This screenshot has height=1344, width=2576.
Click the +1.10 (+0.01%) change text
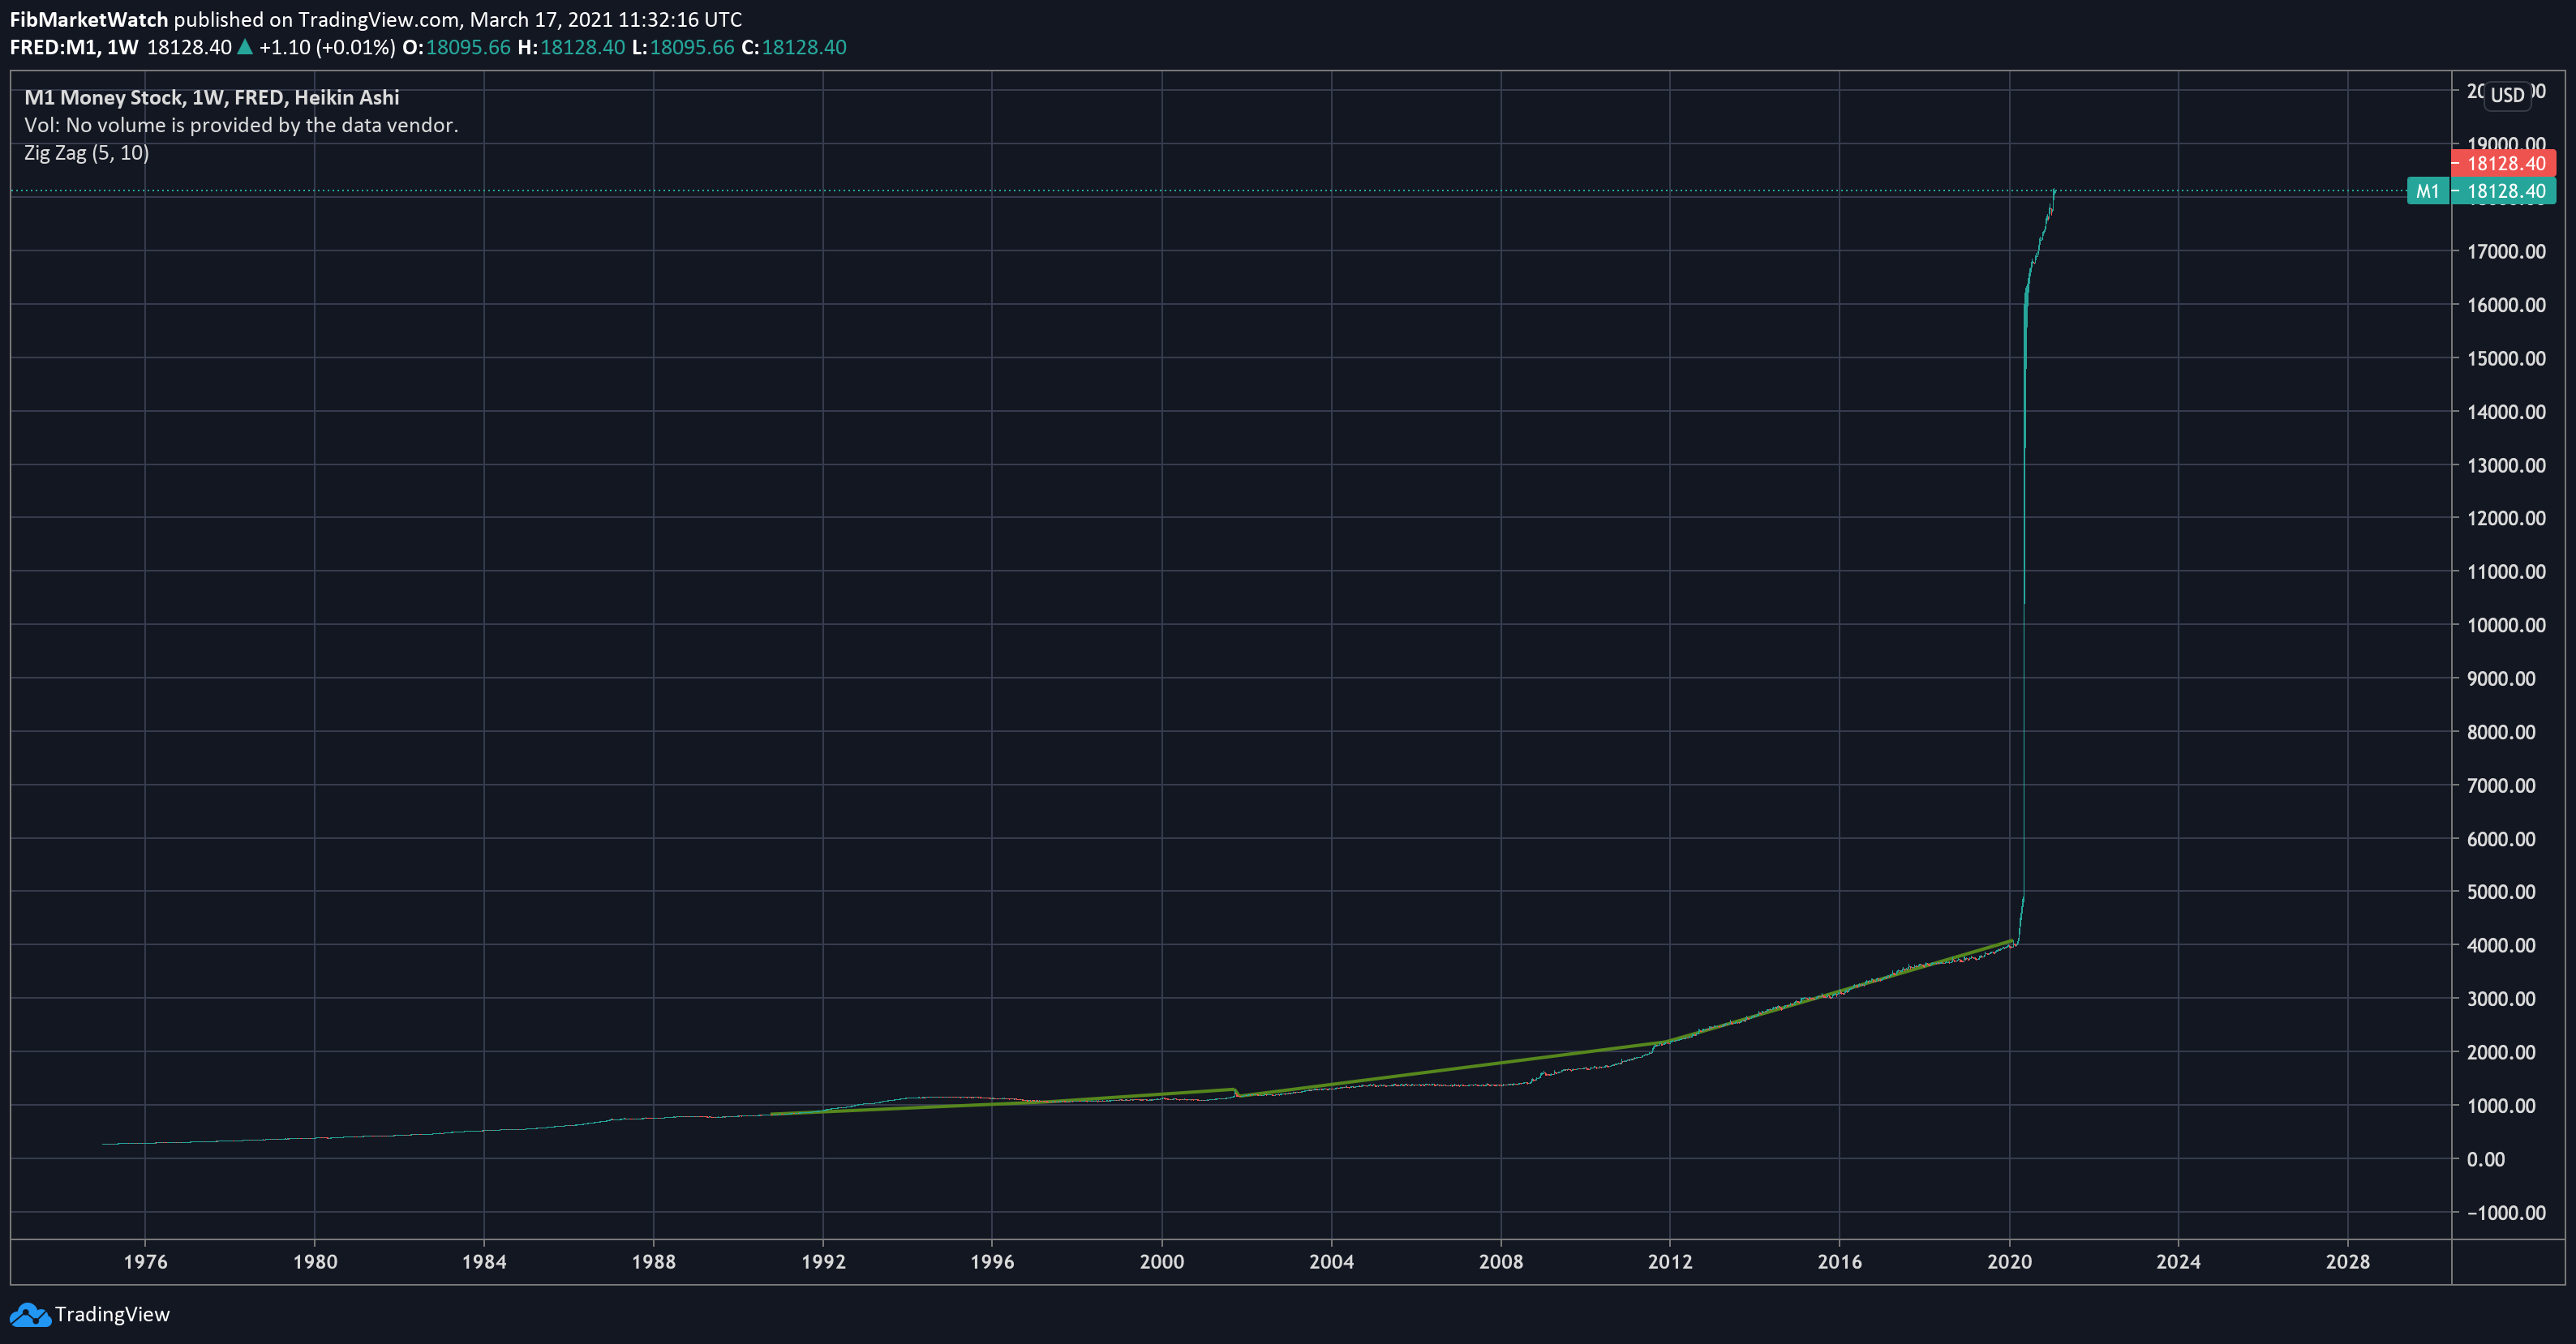click(327, 47)
